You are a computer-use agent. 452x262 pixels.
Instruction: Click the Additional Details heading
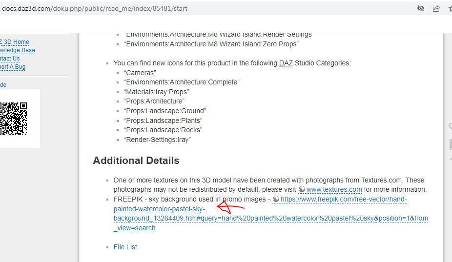(136, 161)
